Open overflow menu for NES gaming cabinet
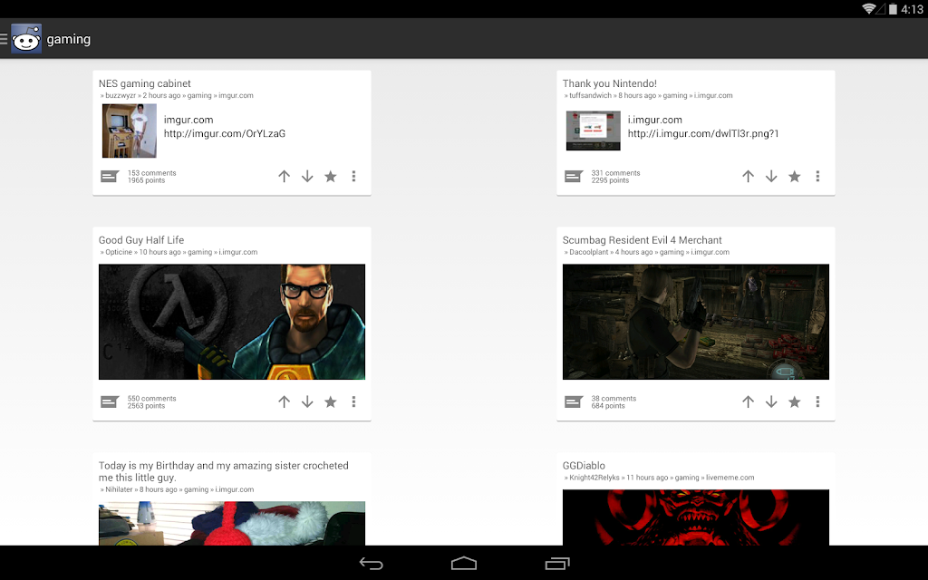This screenshot has width=928, height=580. (354, 177)
